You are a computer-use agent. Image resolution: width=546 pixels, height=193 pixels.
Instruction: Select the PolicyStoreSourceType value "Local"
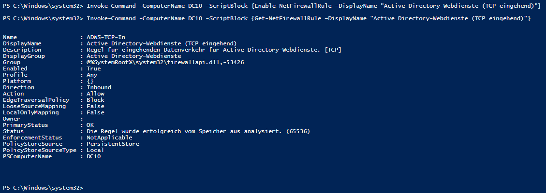95,150
